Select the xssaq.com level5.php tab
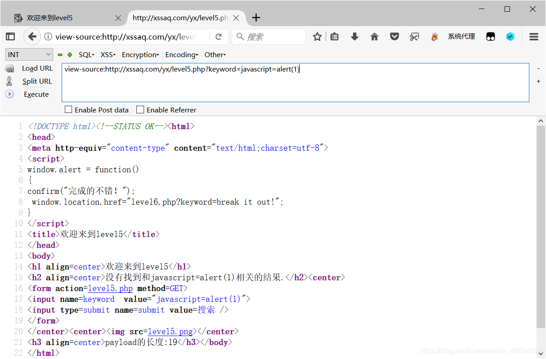 186,18
